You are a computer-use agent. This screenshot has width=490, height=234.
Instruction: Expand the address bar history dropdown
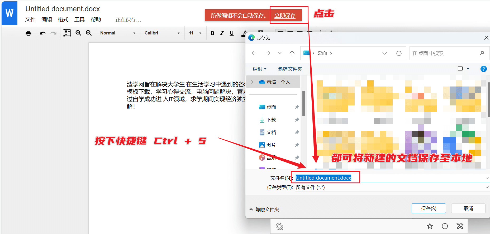385,53
